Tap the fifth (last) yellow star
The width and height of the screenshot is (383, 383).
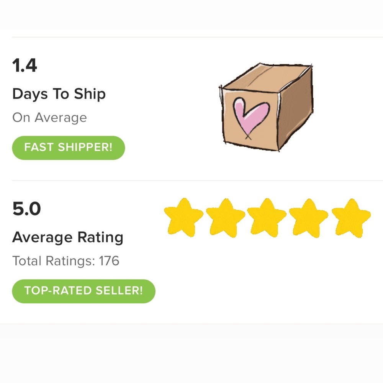(351, 218)
